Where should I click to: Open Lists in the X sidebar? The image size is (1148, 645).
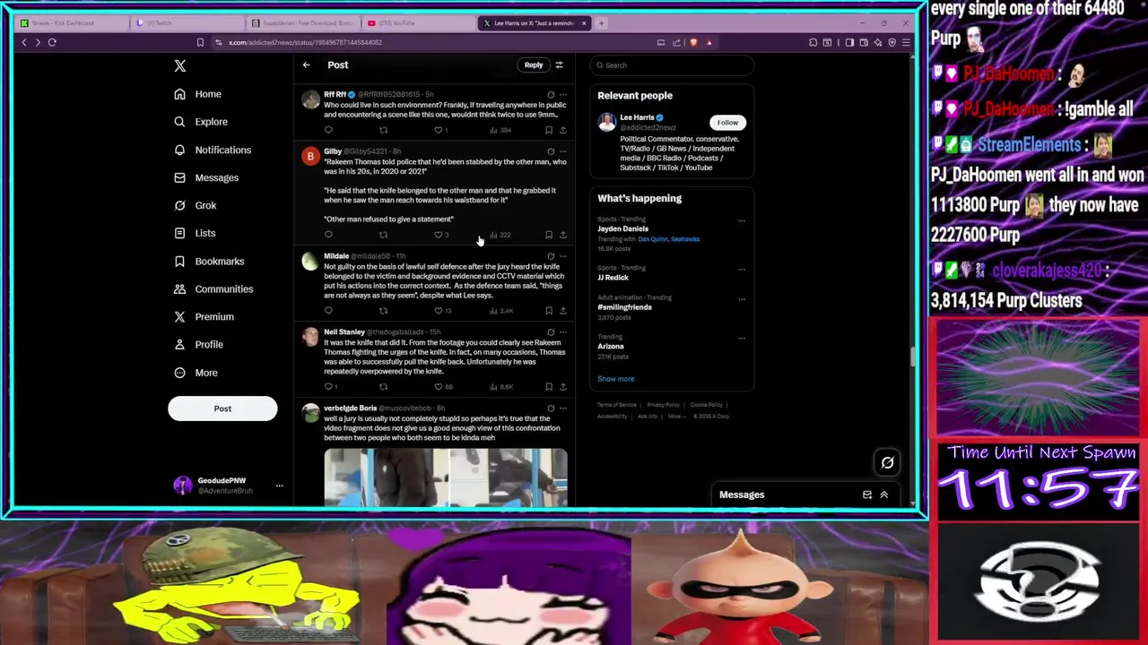click(196, 233)
